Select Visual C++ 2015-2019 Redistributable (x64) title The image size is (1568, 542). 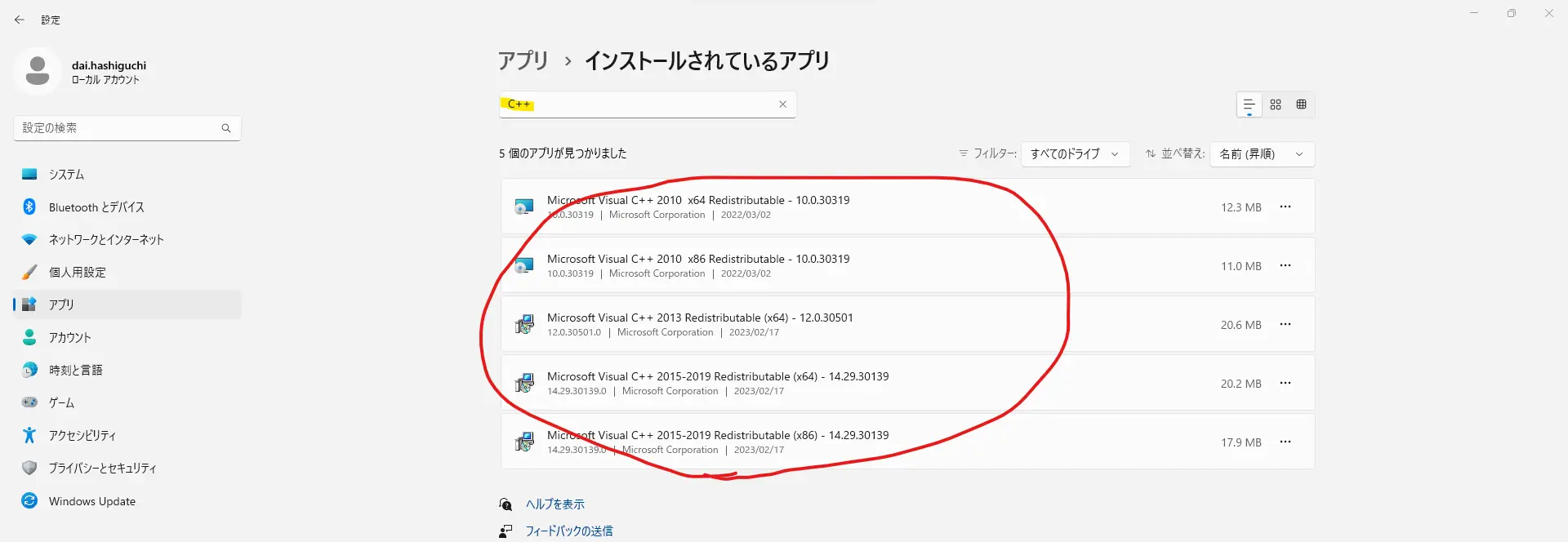pyautogui.click(x=718, y=376)
